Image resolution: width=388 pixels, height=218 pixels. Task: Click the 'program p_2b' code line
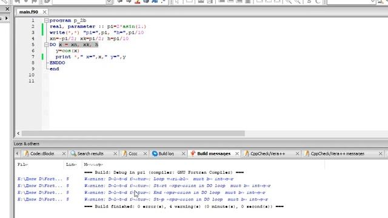[68, 21]
